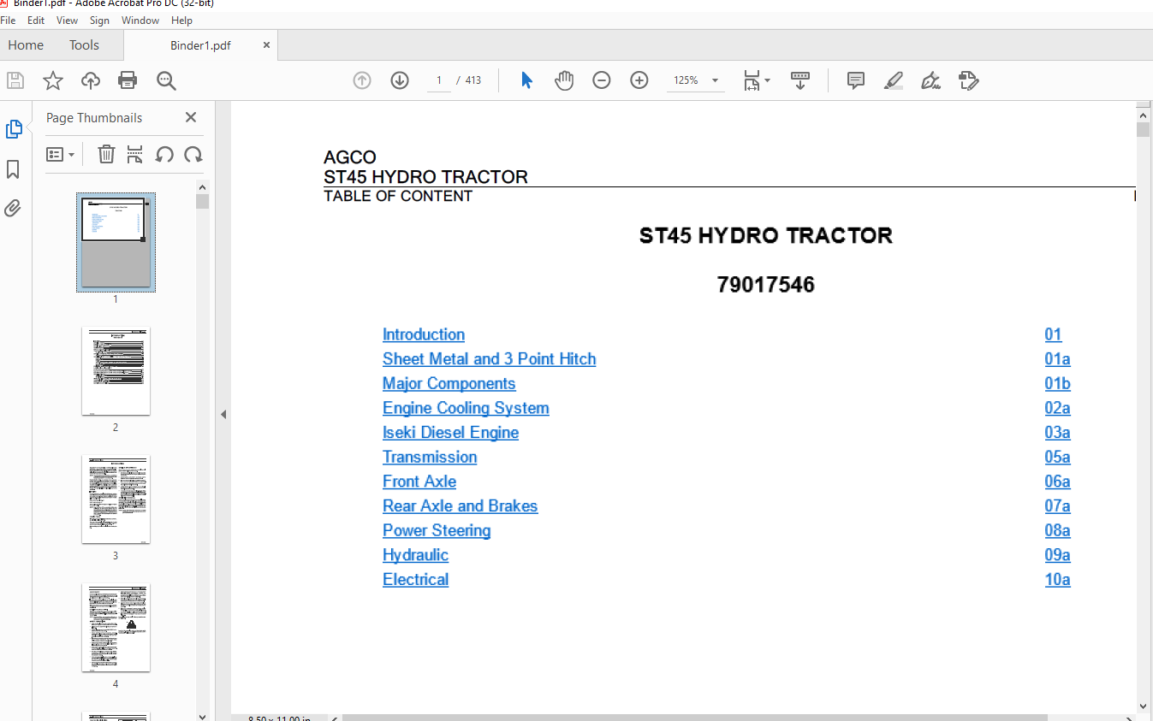Select page 4 thumbnail
This screenshot has height=721, width=1153.
pyautogui.click(x=116, y=627)
